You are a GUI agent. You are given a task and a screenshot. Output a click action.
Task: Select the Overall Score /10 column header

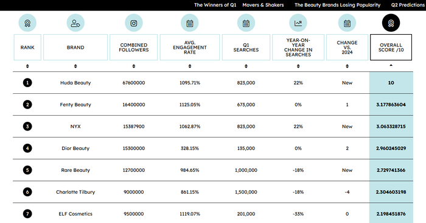pos(391,48)
